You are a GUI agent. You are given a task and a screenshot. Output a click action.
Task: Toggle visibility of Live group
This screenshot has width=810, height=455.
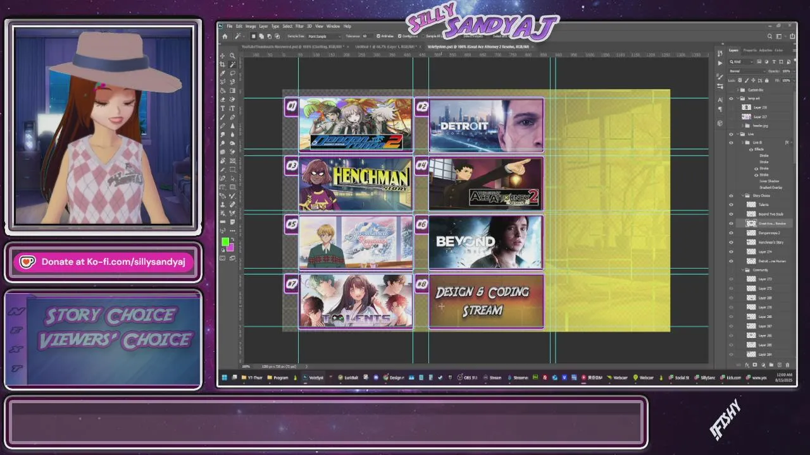[732, 134]
